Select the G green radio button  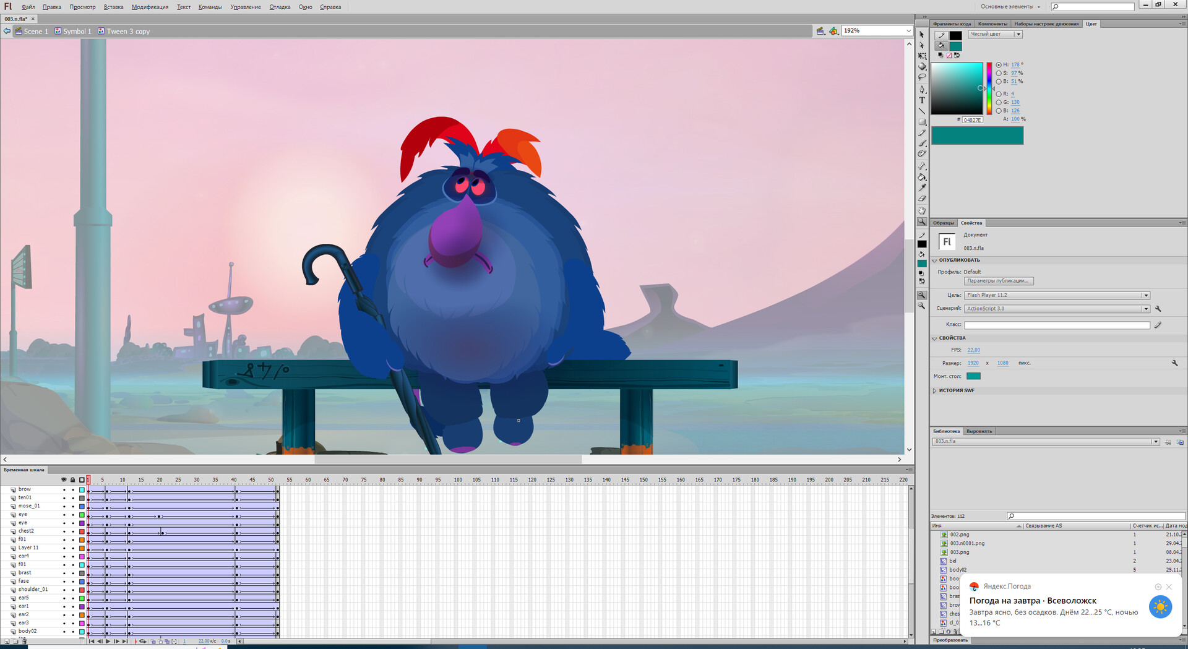[x=999, y=102]
